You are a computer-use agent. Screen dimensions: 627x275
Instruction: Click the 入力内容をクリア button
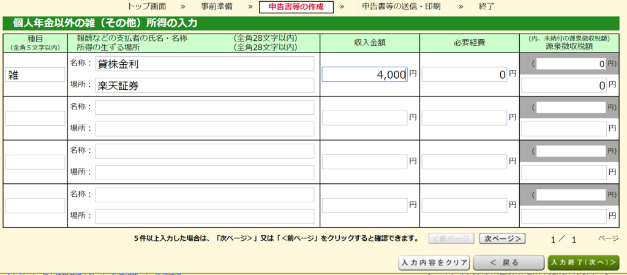435,263
